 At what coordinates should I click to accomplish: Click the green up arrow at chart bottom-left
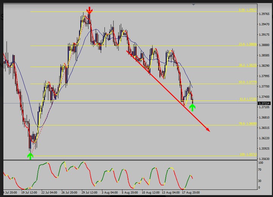[30, 156]
